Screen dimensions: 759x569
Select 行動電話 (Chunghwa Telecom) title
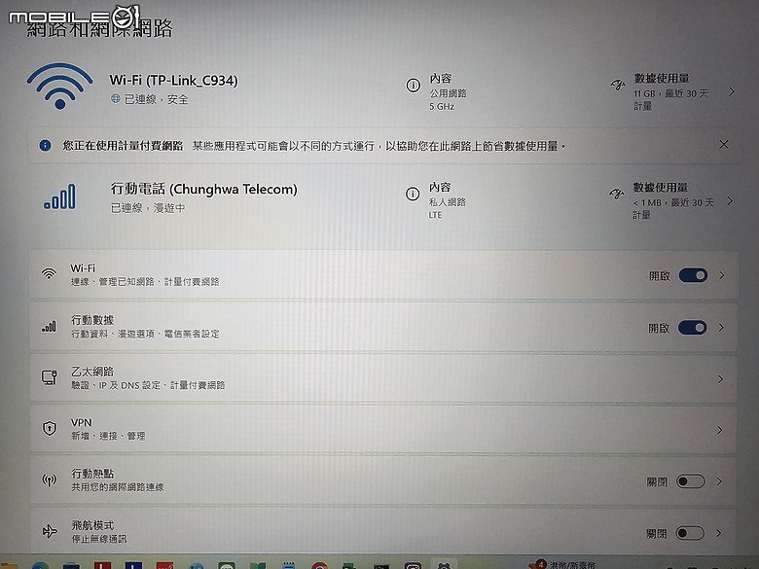[203, 190]
